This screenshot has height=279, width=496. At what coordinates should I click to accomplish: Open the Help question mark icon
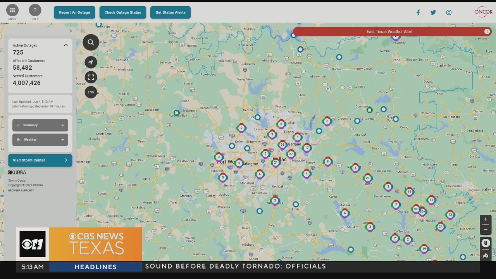click(35, 10)
